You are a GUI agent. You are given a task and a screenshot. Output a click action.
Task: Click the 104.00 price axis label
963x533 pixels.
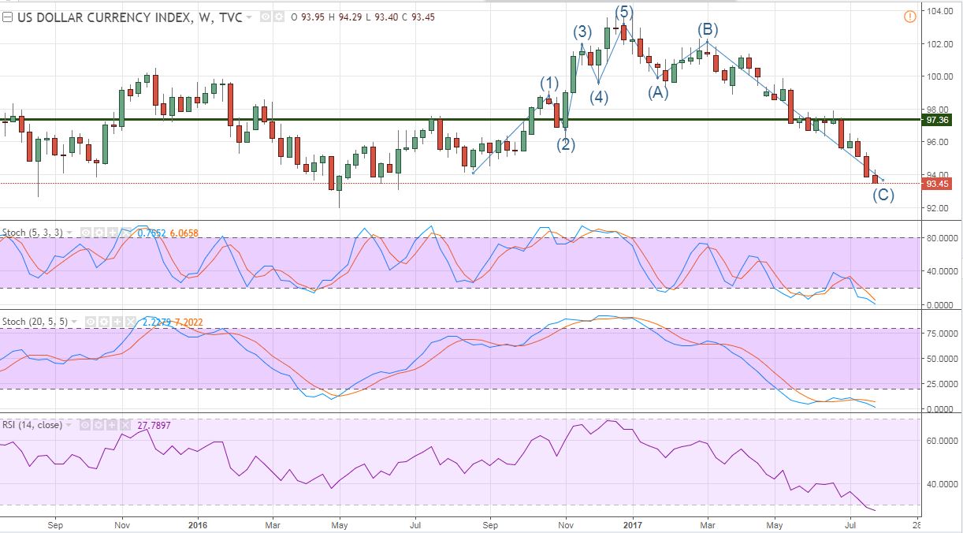coord(941,11)
